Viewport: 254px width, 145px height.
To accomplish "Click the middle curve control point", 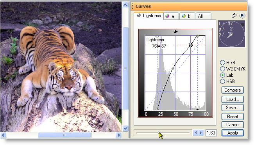I will point(173,69).
